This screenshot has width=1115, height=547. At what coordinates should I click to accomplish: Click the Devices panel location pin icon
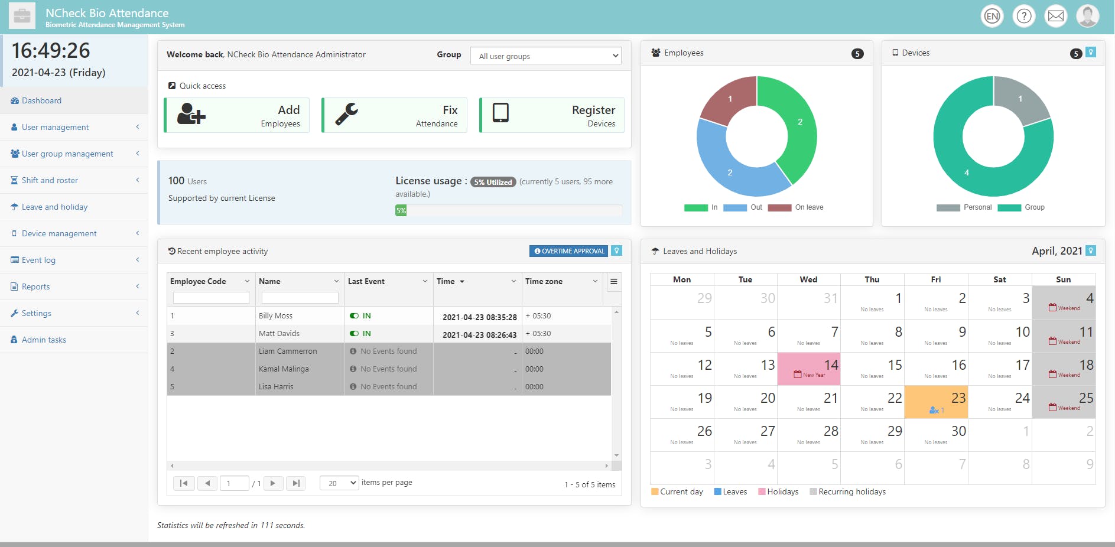pos(1091,52)
